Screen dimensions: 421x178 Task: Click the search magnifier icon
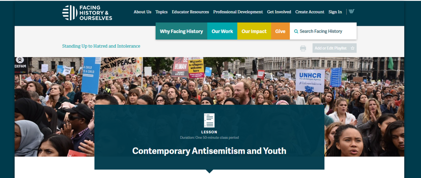tap(296, 31)
